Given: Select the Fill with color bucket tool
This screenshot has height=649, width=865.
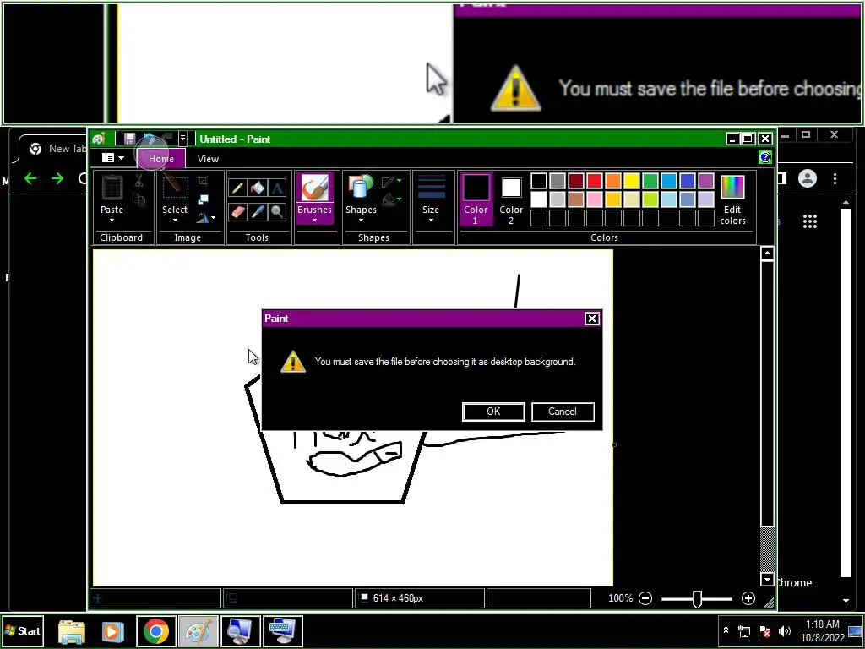Looking at the screenshot, I should [x=257, y=188].
